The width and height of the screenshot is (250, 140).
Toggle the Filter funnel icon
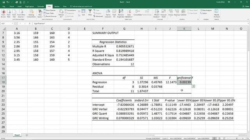[x=90, y=13]
